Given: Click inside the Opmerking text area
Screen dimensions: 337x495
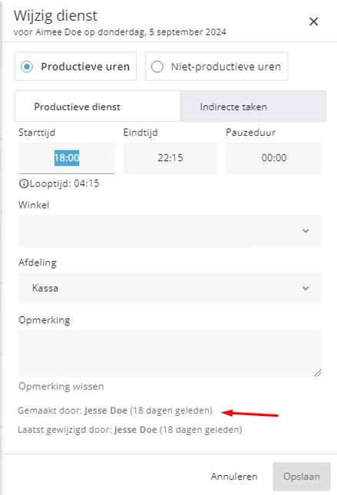Looking at the screenshot, I should click(x=170, y=354).
